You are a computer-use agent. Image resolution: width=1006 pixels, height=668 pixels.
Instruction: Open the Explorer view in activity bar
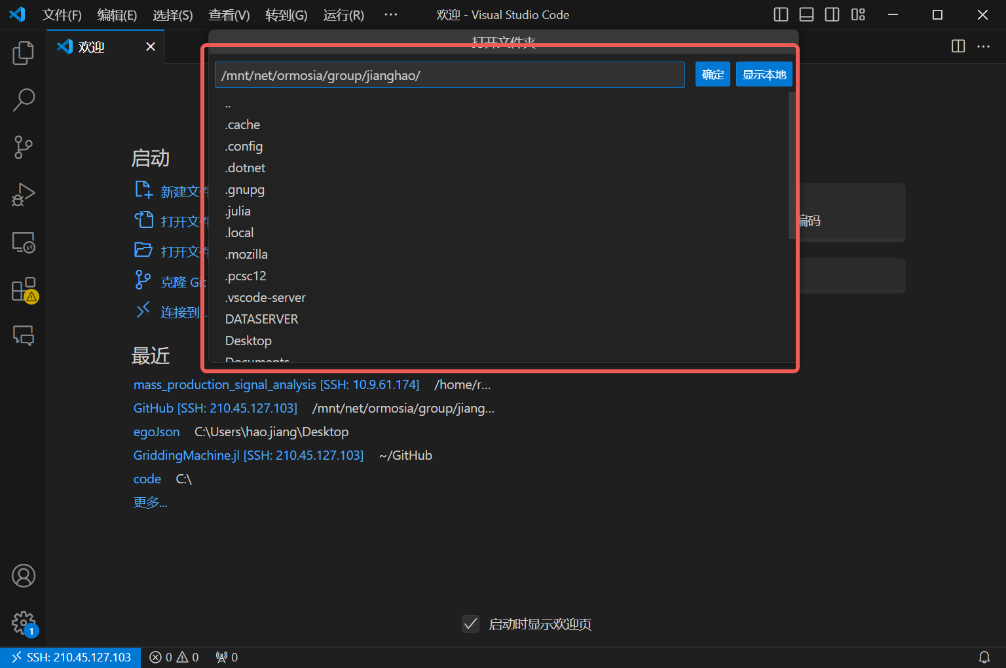(24, 52)
